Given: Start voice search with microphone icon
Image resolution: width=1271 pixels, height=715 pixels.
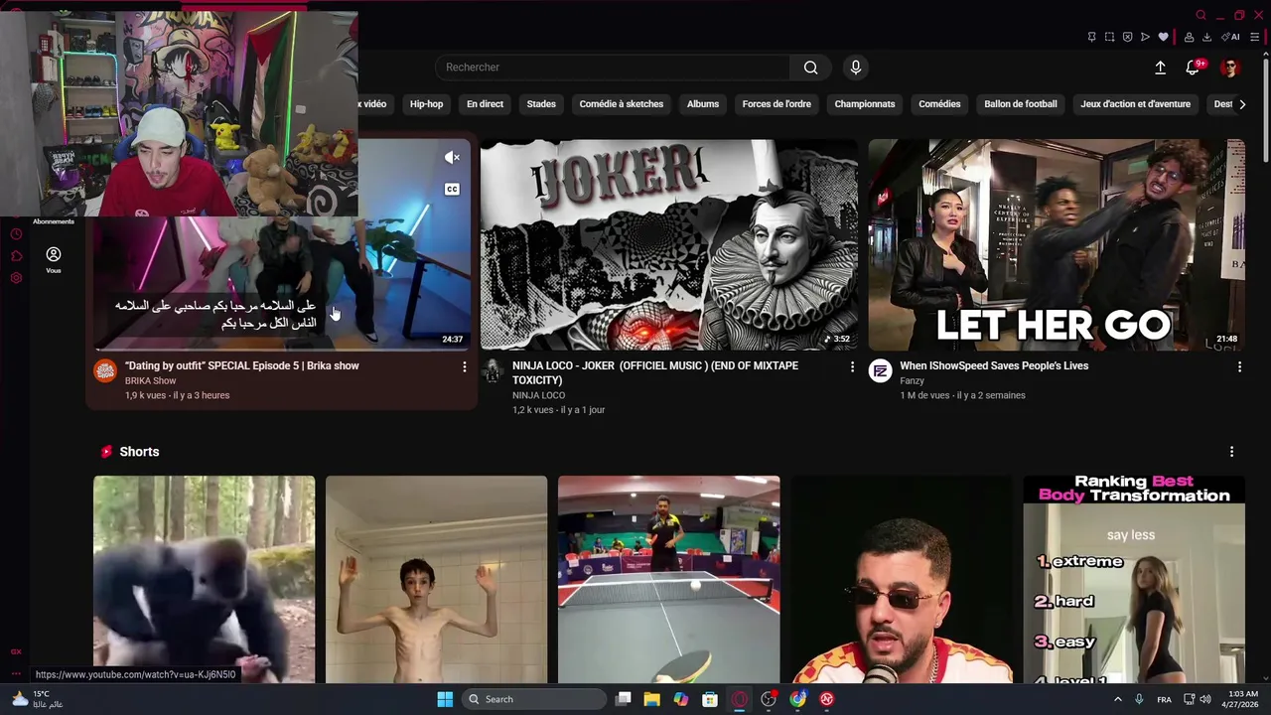Looking at the screenshot, I should pyautogui.click(x=856, y=68).
